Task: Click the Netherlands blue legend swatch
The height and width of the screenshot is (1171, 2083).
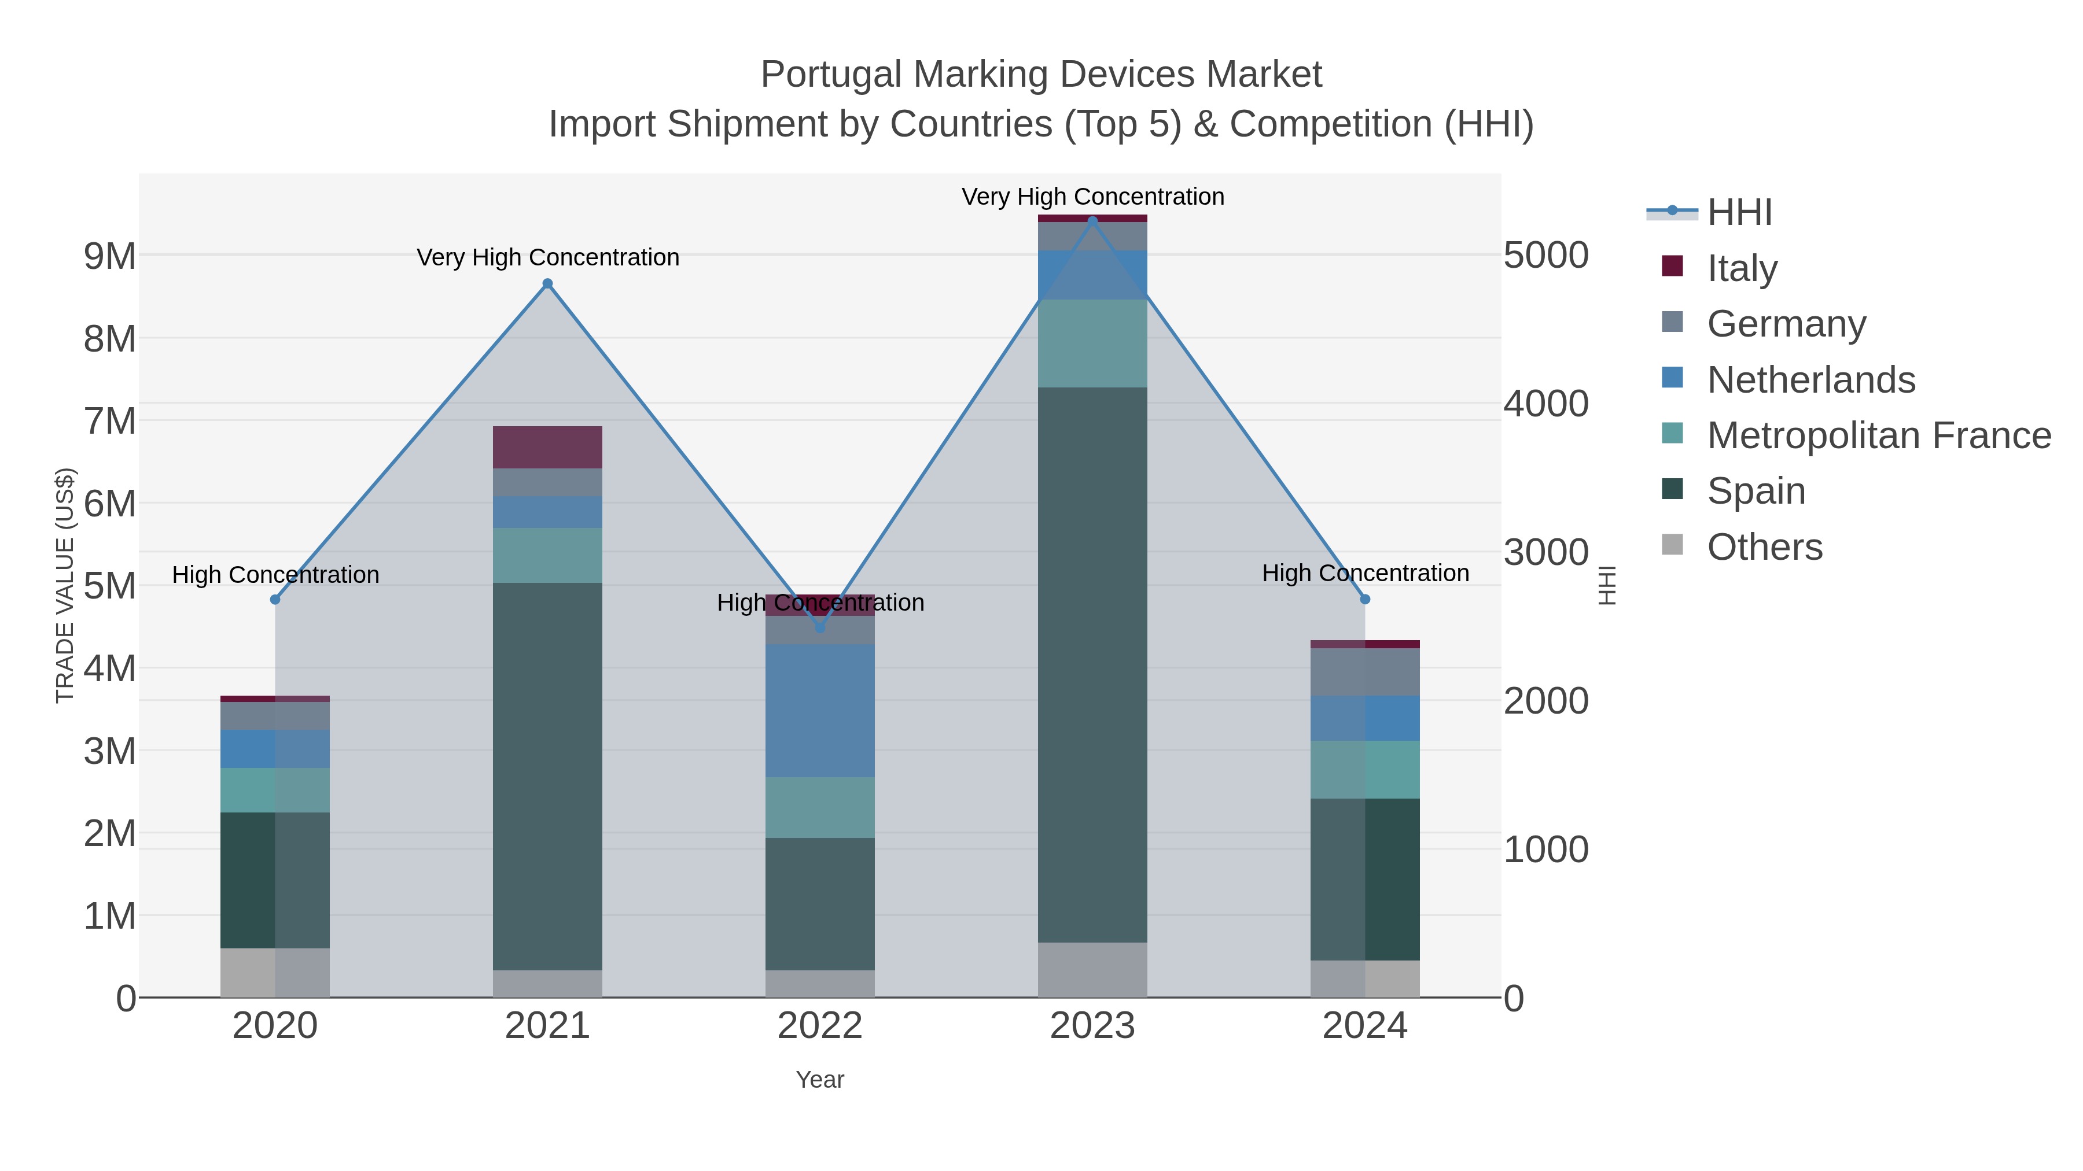Action: pos(1672,378)
